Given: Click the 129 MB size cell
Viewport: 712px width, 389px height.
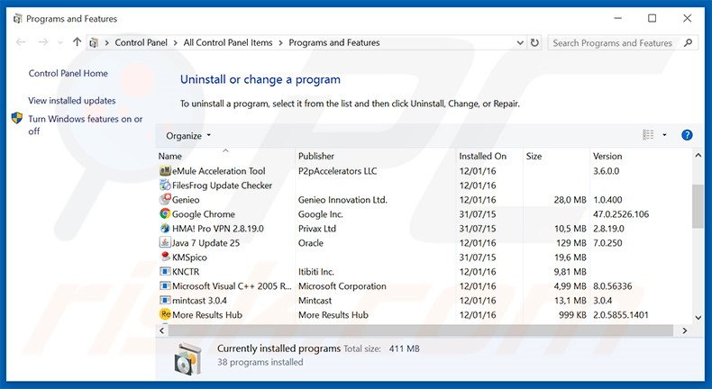Looking at the screenshot, I should 571,243.
